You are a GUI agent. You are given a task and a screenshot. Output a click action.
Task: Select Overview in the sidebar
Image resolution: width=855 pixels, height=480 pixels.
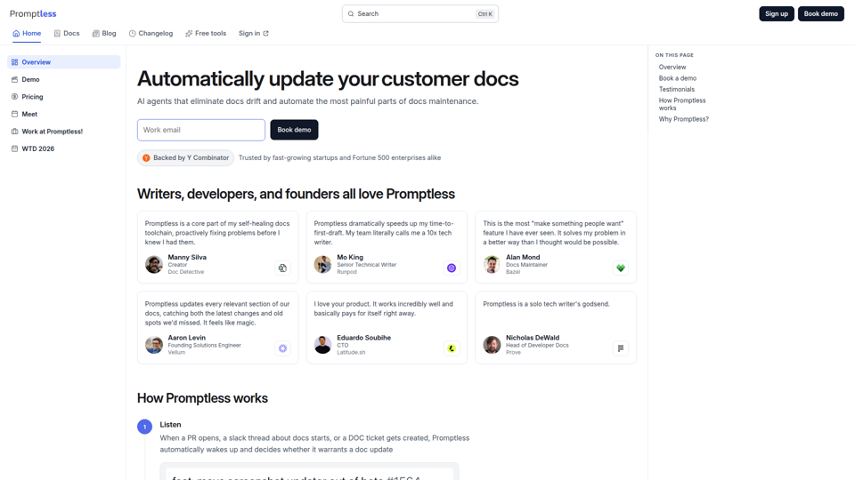point(64,62)
